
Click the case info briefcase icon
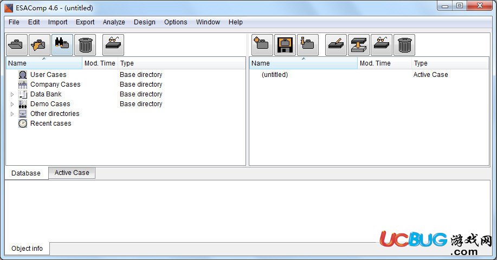[x=308, y=45]
